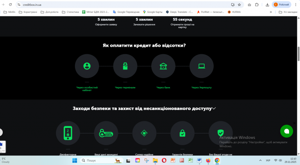Open the Користувачі bookmarks folder
The image size is (300, 165).
[28, 12]
